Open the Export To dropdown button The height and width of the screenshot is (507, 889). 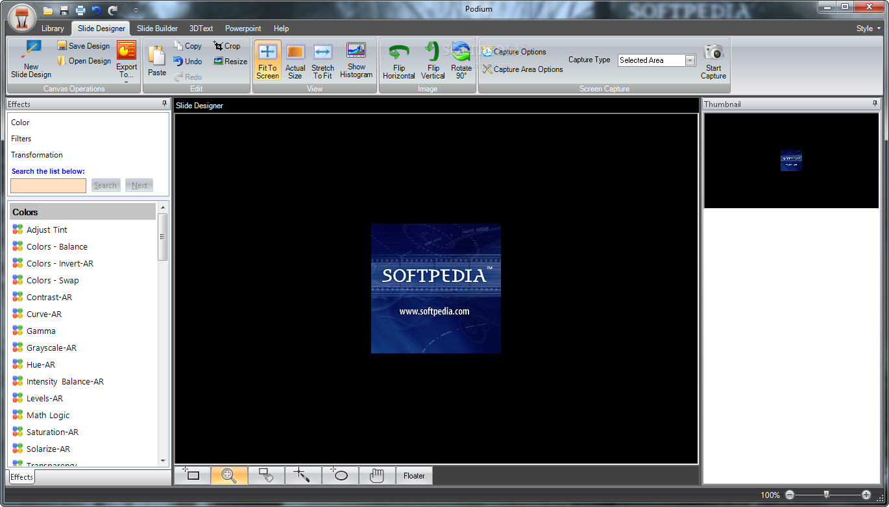click(x=127, y=62)
